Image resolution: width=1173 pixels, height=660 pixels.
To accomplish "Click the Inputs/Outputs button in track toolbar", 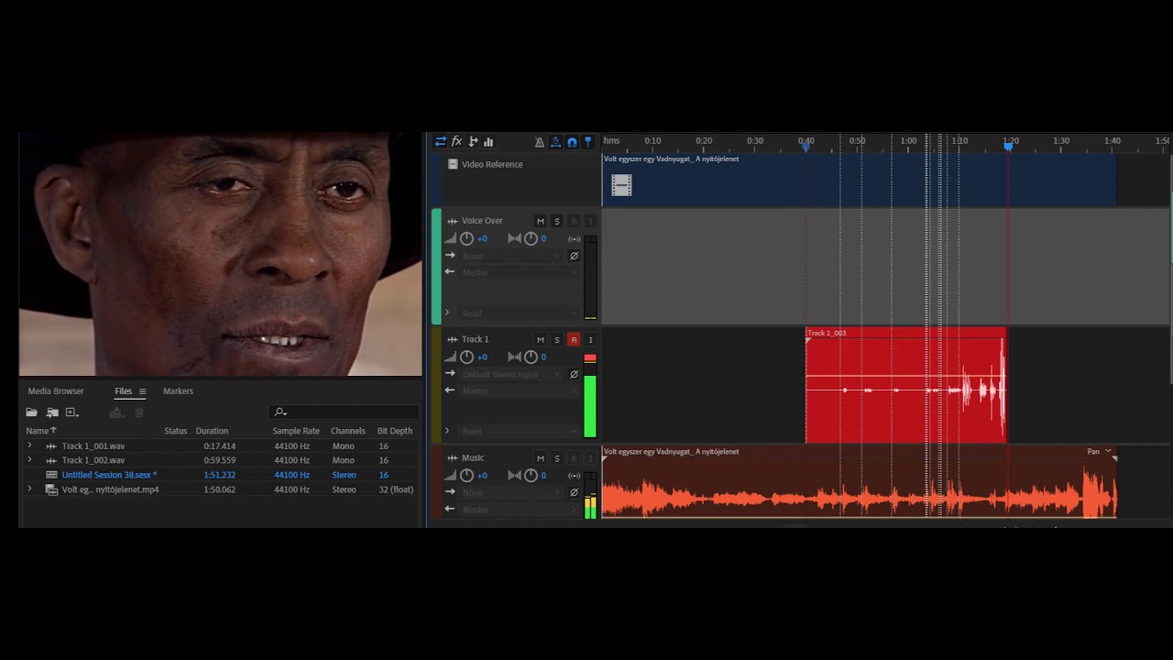I will tap(441, 141).
